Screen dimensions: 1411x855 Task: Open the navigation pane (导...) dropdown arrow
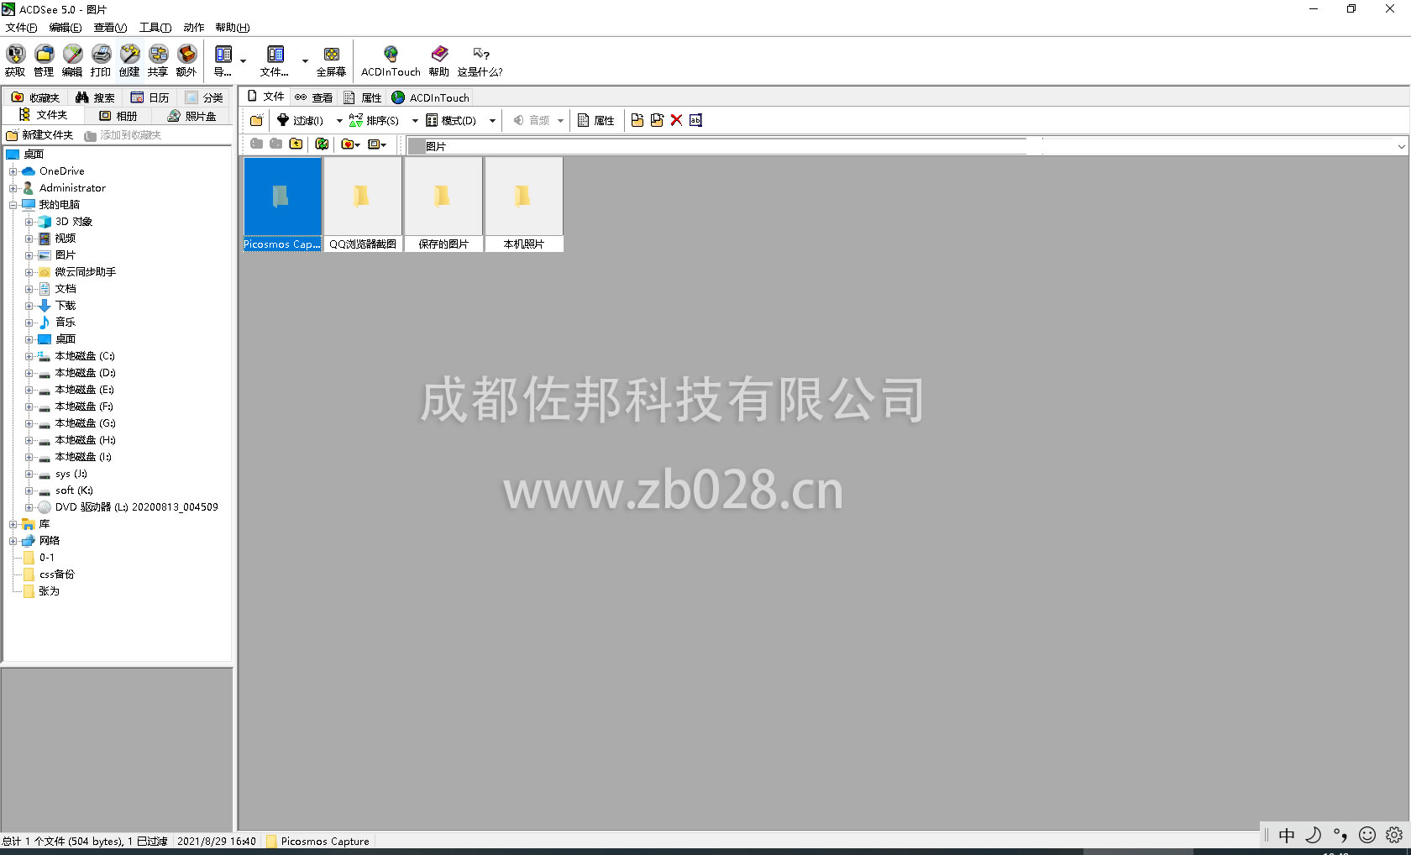244,60
